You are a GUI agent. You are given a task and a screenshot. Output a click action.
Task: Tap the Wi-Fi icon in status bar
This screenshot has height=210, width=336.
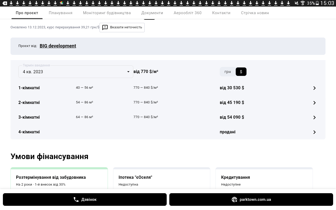point(303,3)
